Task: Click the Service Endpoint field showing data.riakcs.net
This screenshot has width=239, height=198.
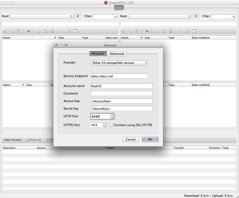Action: (x=119, y=76)
